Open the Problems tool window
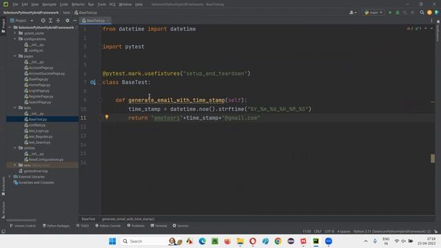Image resolution: width=441 pixels, height=248 pixels. pyautogui.click(x=136, y=226)
